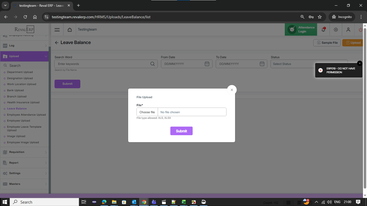
Task: Click the settings gear icon in header
Action: click(x=336, y=30)
